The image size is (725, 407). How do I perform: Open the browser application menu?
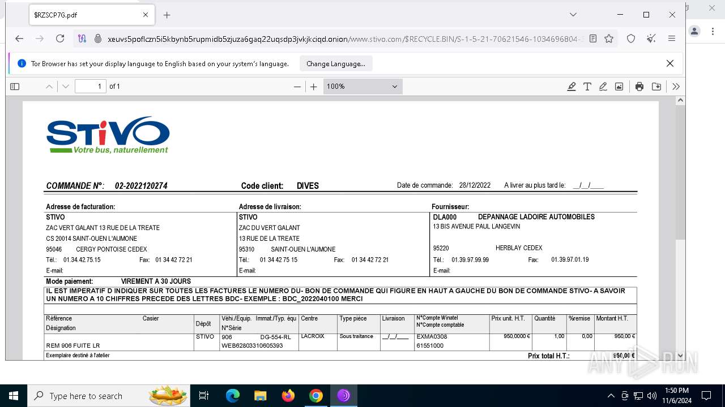point(672,38)
